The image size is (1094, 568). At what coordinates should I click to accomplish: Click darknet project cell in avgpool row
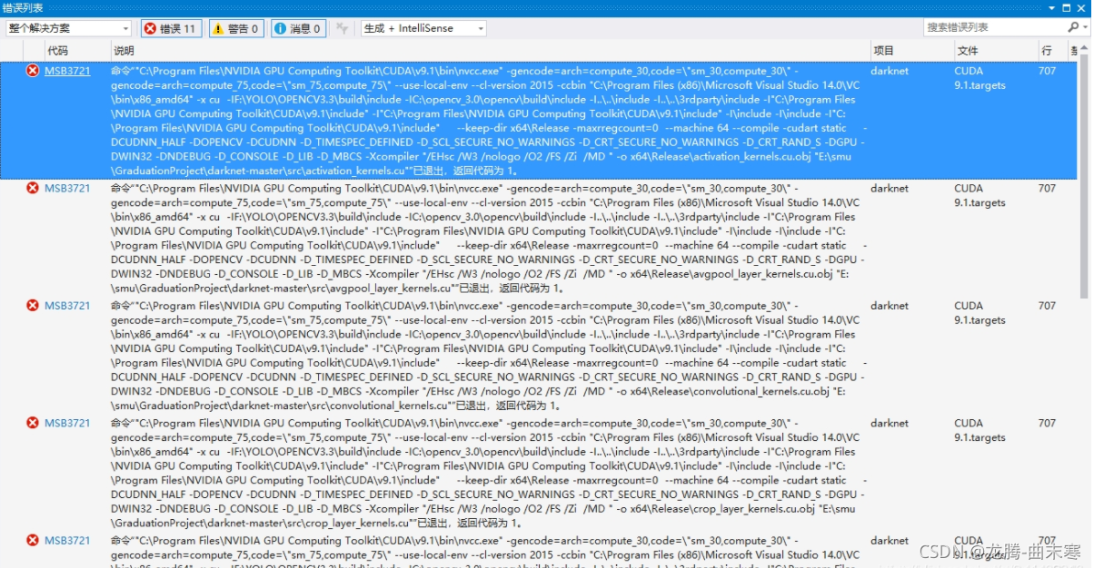[889, 189]
